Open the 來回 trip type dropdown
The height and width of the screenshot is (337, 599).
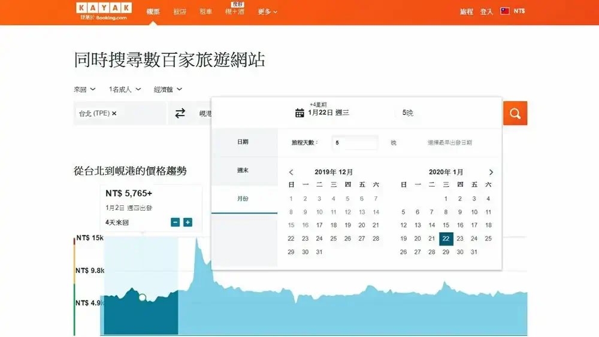coord(84,89)
